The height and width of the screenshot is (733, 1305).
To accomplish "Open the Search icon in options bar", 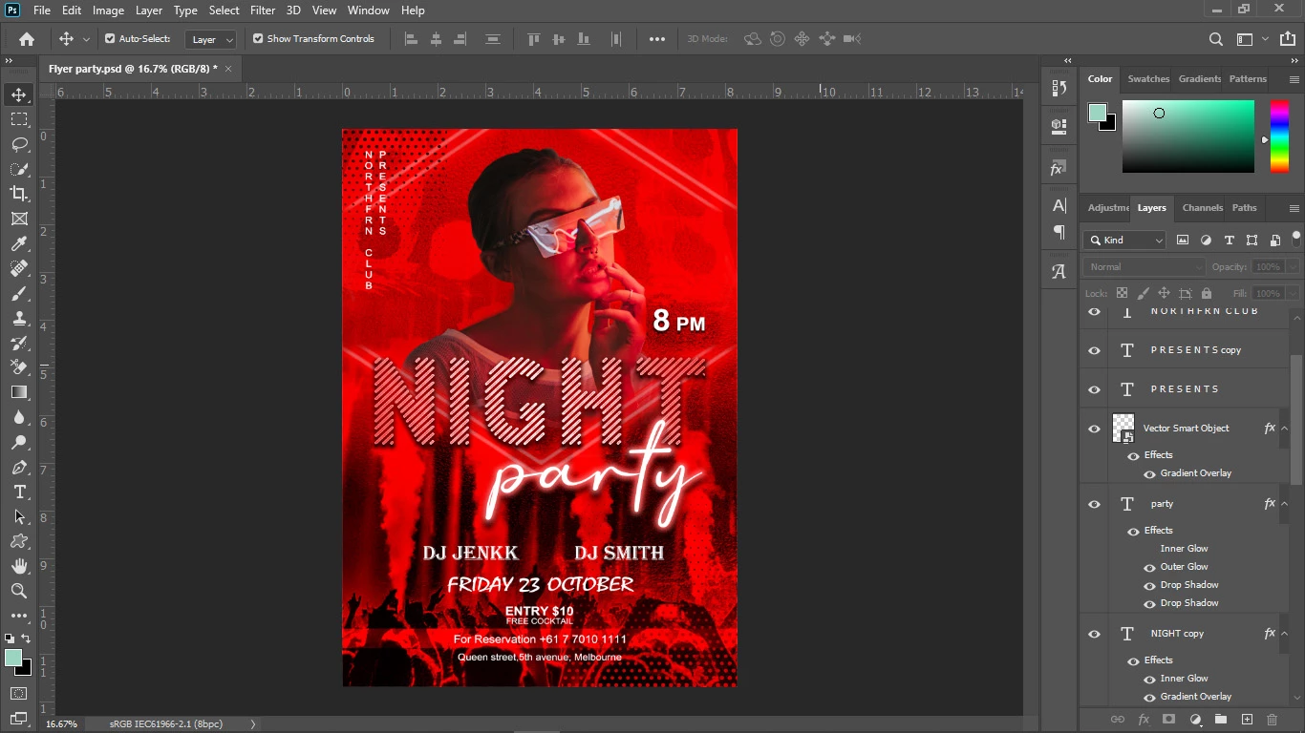I will pyautogui.click(x=1215, y=39).
